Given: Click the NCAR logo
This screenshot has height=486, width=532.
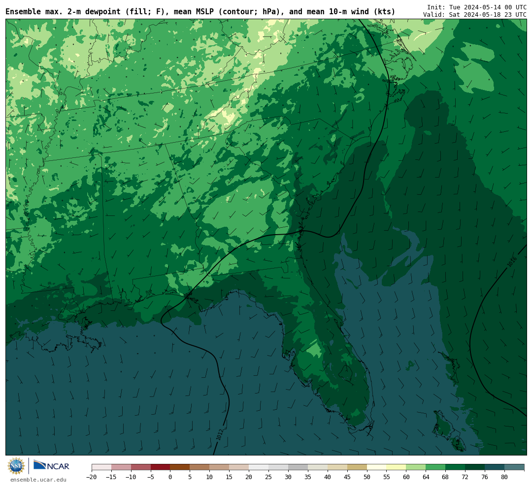Looking at the screenshot, I should 52,465.
